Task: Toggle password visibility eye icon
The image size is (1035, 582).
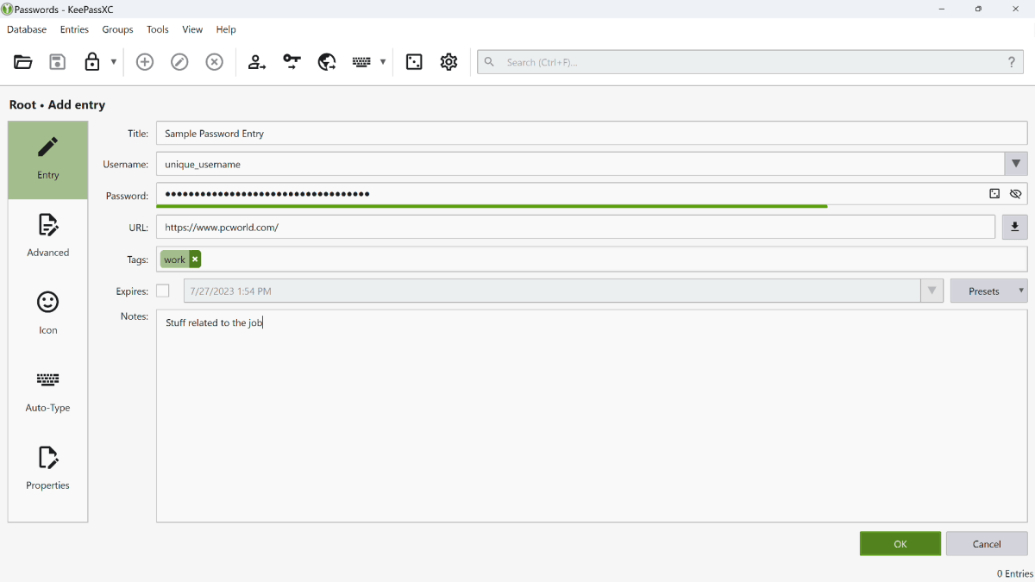Action: 1015,194
